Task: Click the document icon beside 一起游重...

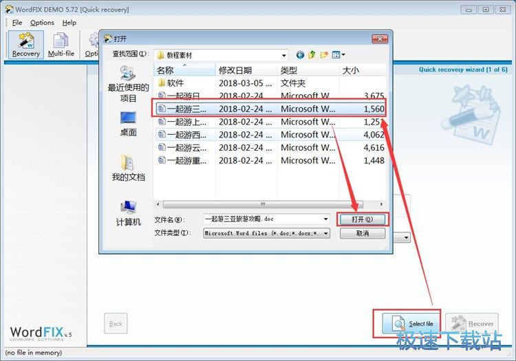Action: pos(162,160)
